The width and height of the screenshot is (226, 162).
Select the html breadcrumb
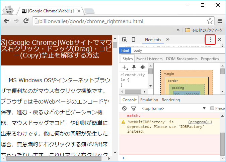click(125, 50)
